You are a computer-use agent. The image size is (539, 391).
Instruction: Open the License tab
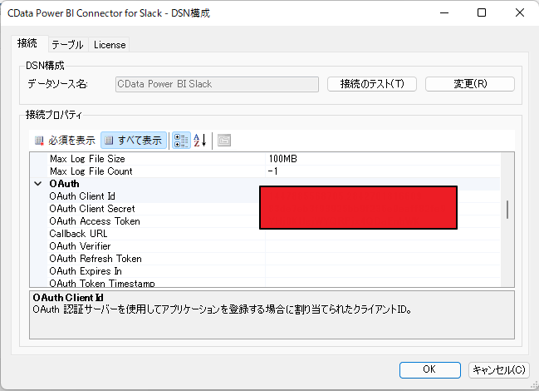(x=110, y=45)
